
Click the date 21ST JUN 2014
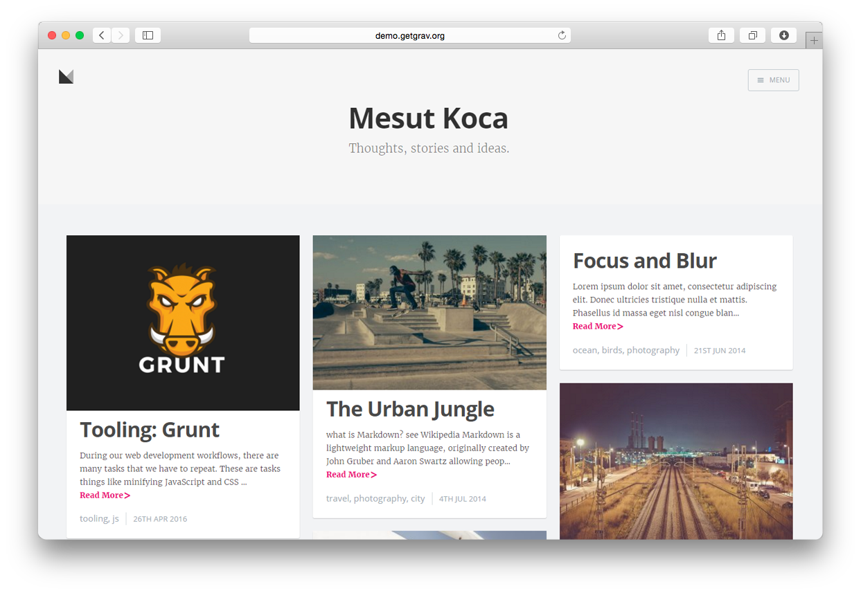pos(720,351)
